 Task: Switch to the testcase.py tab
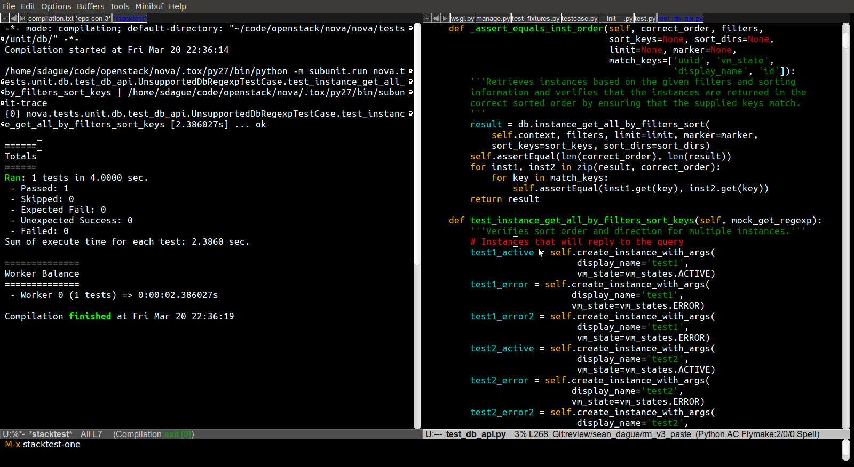click(580, 18)
